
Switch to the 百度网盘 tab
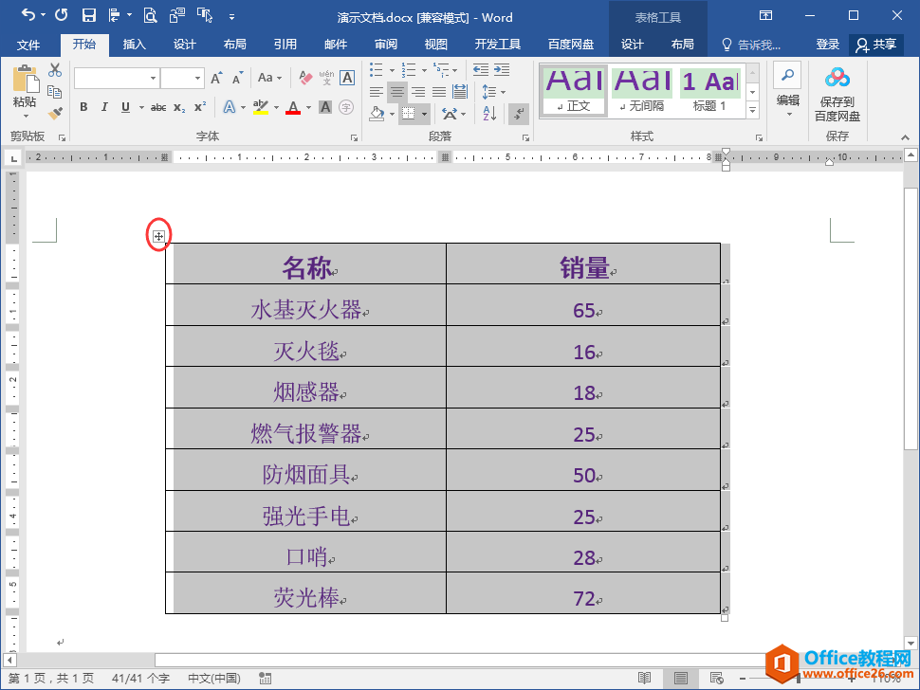571,45
